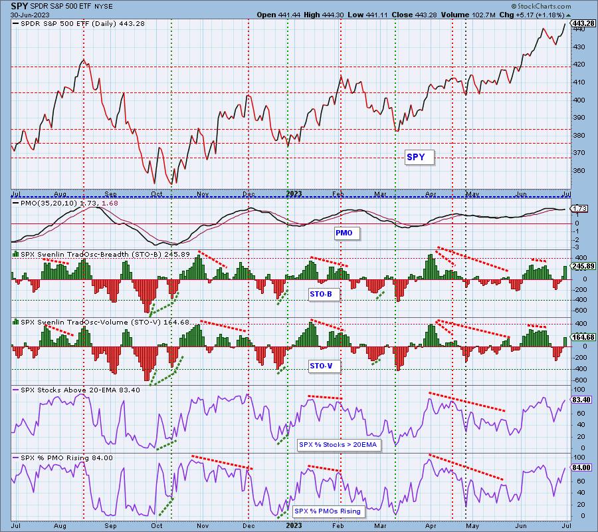This screenshot has width=598, height=532.
Task: Click the STO-B histogram icon in legend
Action: [x=16, y=254]
